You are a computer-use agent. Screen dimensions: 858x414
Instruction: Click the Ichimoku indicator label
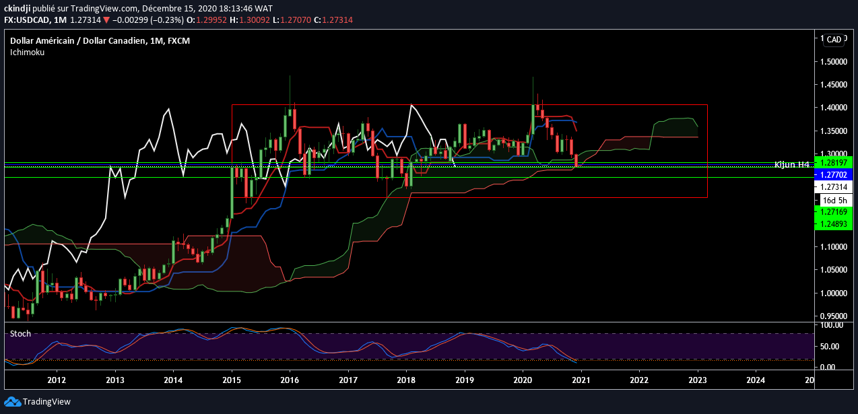tap(27, 52)
